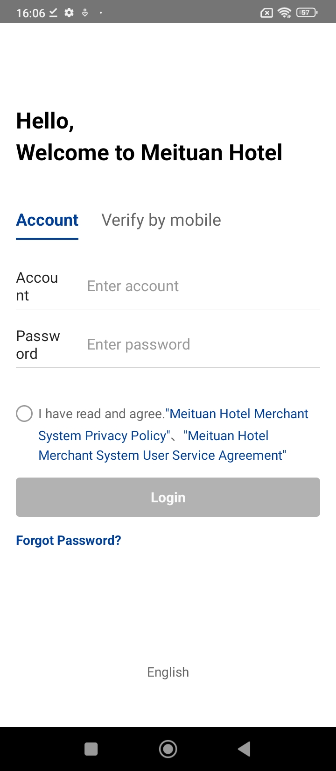Focus the Enter password input field
This screenshot has height=771, width=336.
pos(203,344)
